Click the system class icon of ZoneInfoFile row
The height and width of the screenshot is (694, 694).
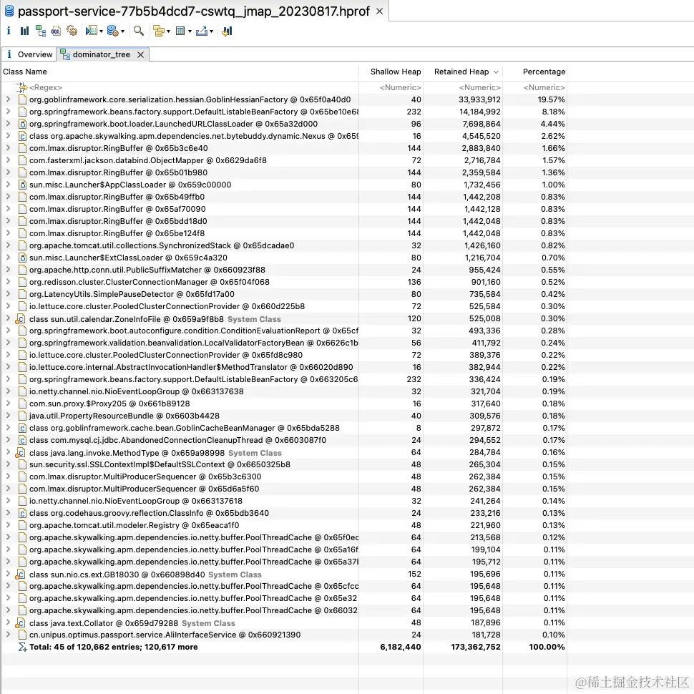(20, 318)
